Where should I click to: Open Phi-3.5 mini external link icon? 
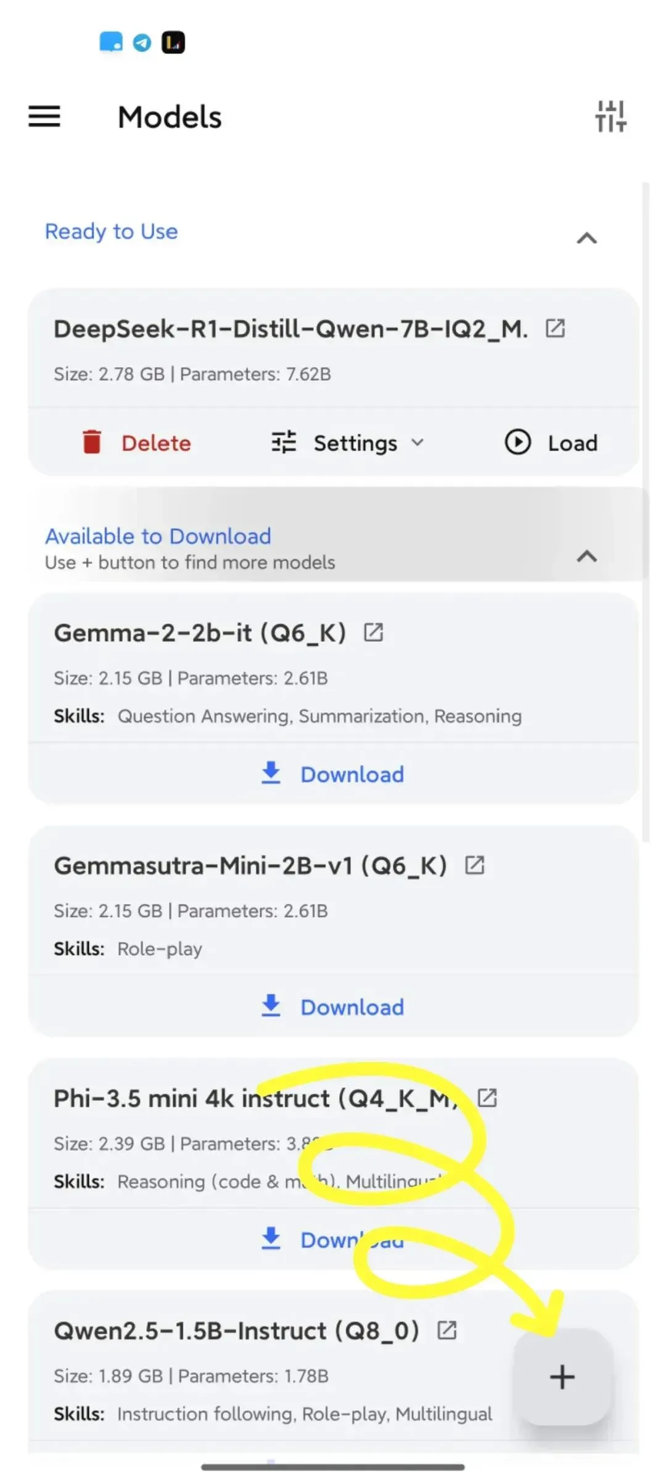487,1098
